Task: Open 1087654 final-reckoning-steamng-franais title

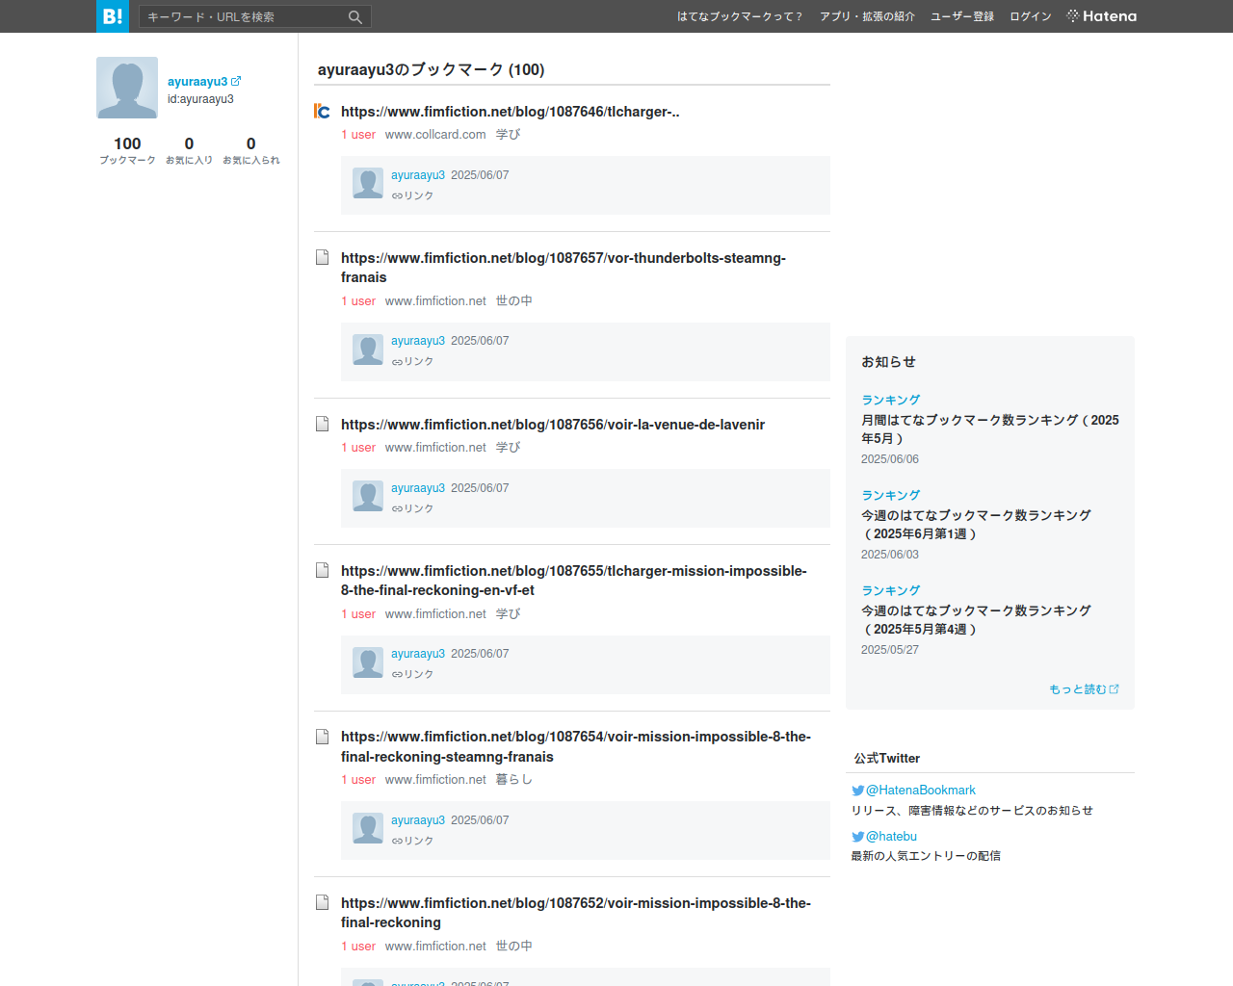Action: coord(576,747)
